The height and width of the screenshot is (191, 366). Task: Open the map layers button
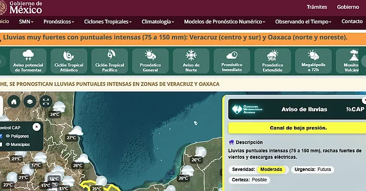[x=30, y=102]
